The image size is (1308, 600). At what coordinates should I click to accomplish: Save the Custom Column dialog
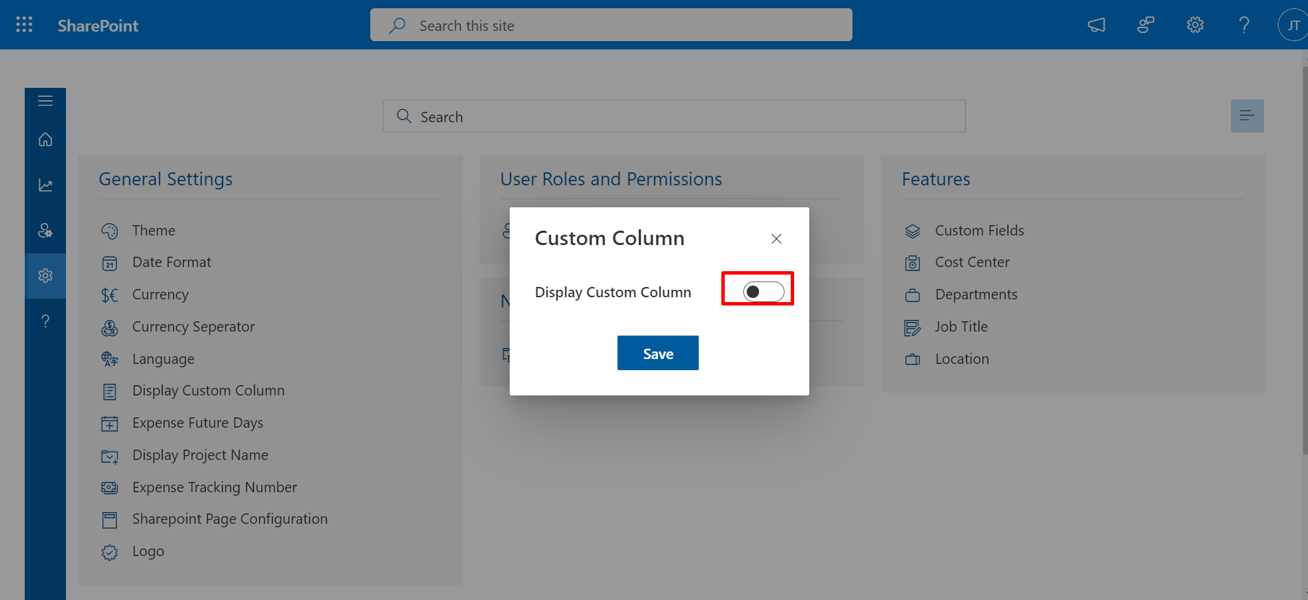pos(658,353)
